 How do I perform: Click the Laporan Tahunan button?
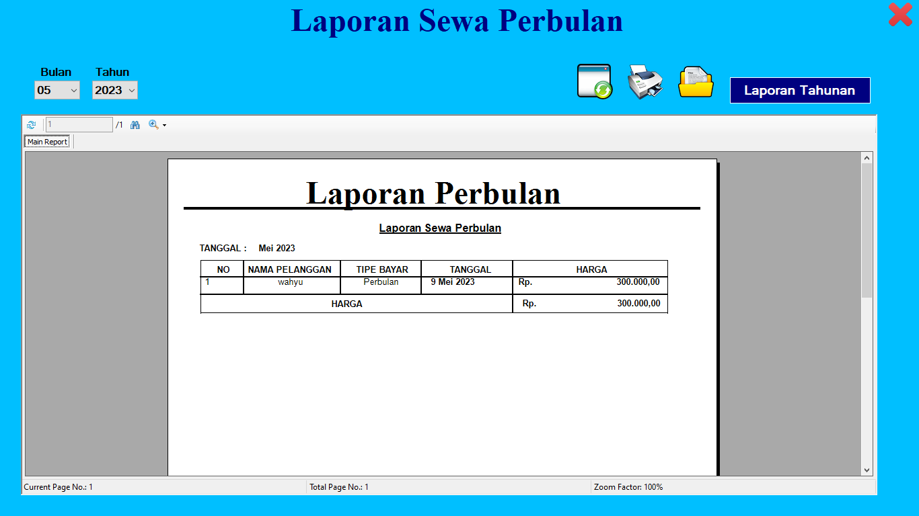click(x=800, y=90)
